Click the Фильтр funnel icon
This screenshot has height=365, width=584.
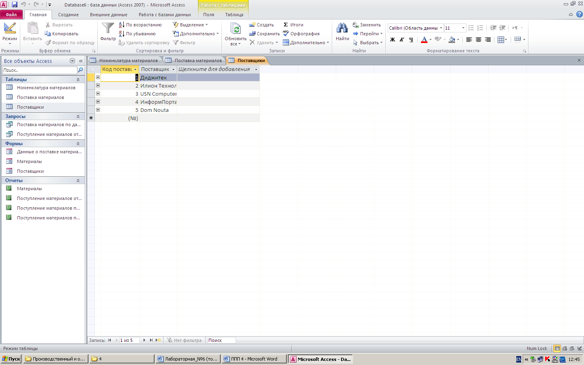coord(108,28)
